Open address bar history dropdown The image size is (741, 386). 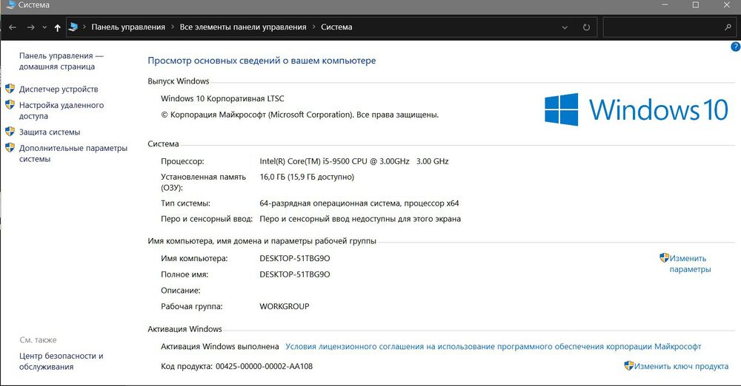pos(565,27)
